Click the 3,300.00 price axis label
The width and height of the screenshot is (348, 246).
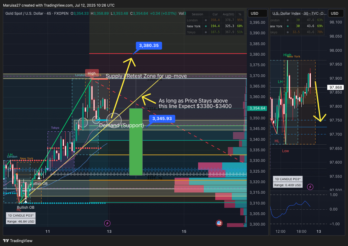point(257,224)
